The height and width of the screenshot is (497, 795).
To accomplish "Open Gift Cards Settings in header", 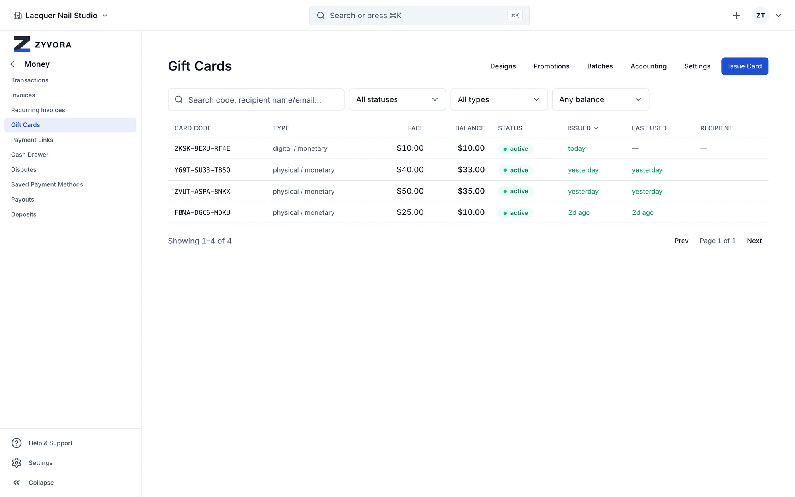I will [697, 66].
